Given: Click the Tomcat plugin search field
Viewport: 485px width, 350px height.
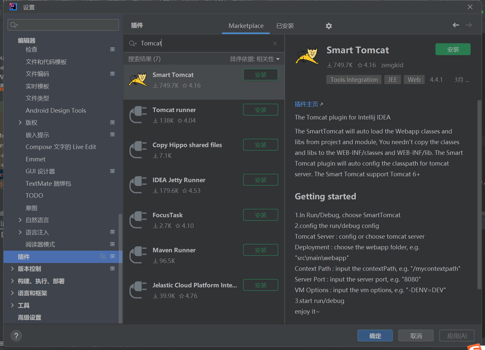Looking at the screenshot, I should [204, 44].
